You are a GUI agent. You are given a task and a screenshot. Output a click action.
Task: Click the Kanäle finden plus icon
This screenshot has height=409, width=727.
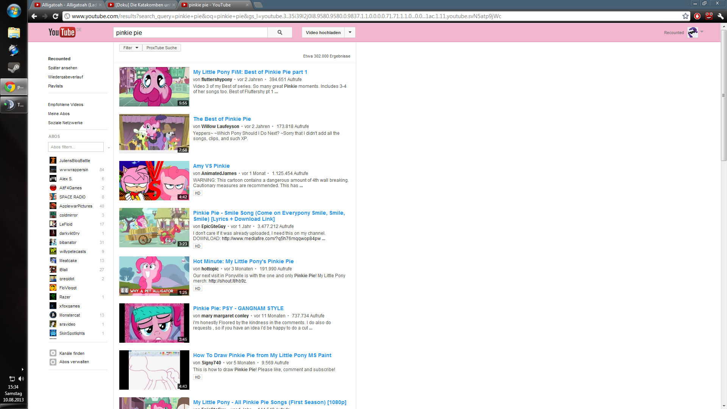coord(53,353)
